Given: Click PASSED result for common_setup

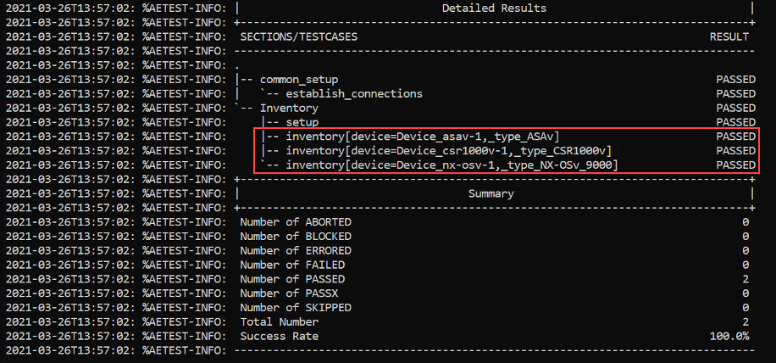Looking at the screenshot, I should 735,80.
